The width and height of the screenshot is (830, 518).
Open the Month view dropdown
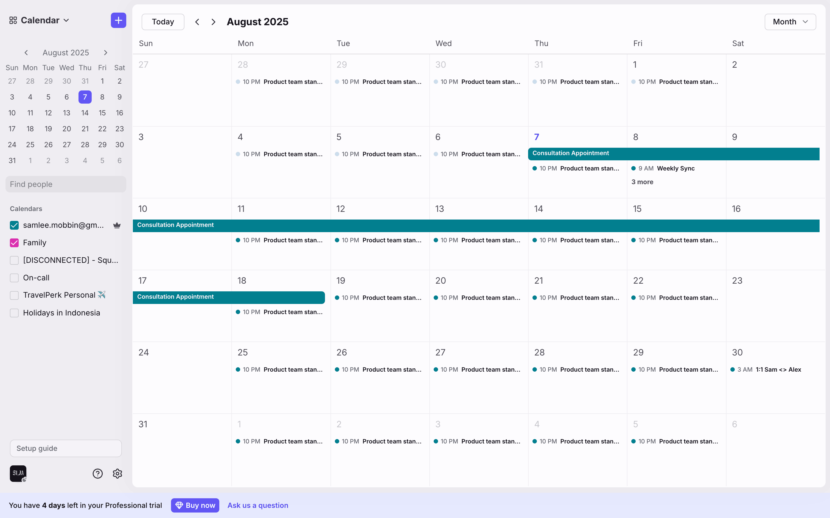(790, 22)
